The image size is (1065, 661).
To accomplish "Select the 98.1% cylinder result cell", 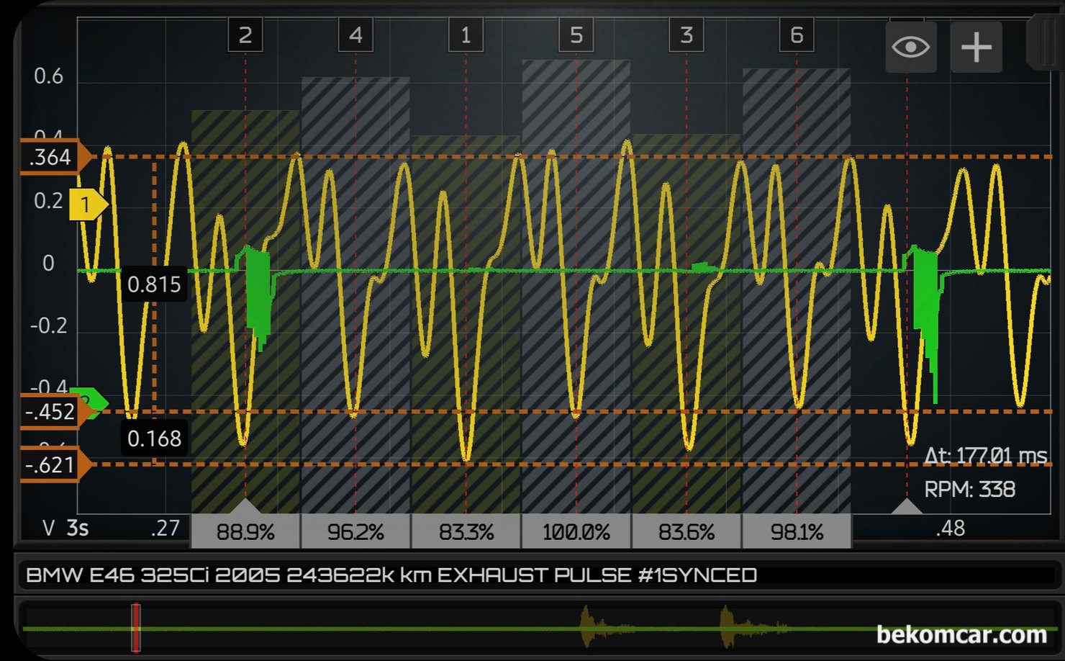I will (797, 532).
